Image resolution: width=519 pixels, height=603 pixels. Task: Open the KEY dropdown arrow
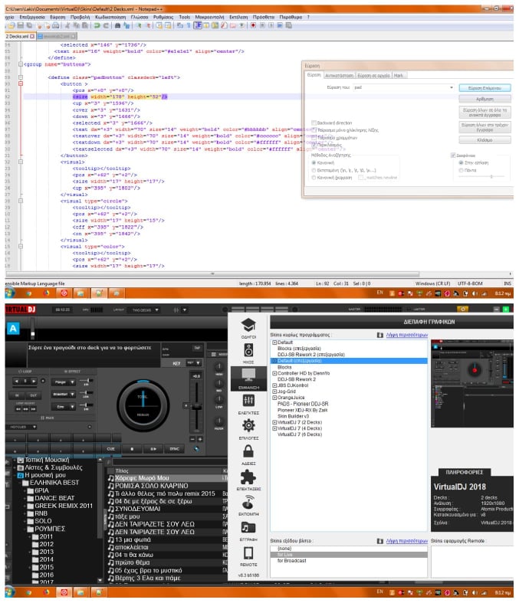[x=198, y=363]
